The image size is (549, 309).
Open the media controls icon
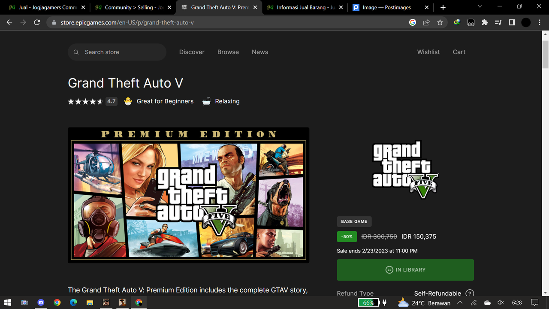pyautogui.click(x=498, y=22)
